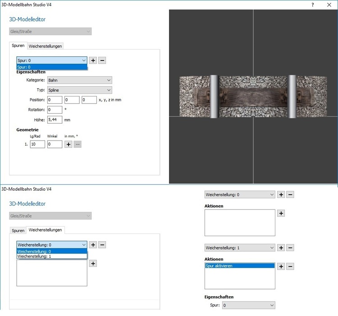The height and width of the screenshot is (316, 338).
Task: Open the Kategorie dropdown showing Bahn
Action: click(79, 80)
